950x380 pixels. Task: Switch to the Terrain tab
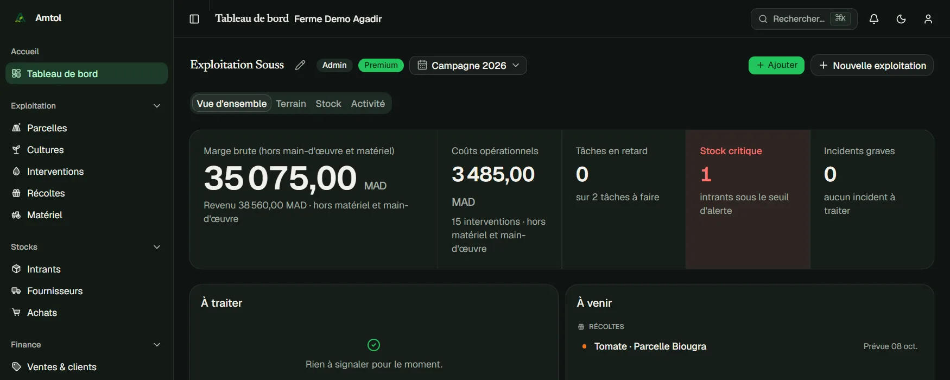pyautogui.click(x=291, y=104)
